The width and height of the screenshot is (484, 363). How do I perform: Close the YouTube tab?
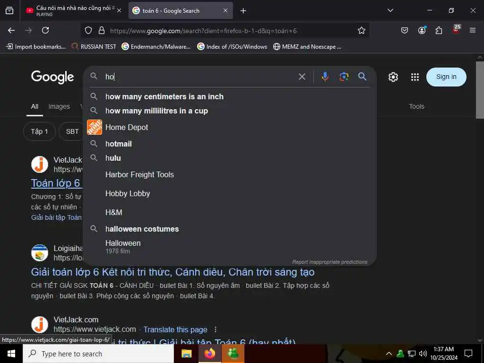point(119,11)
